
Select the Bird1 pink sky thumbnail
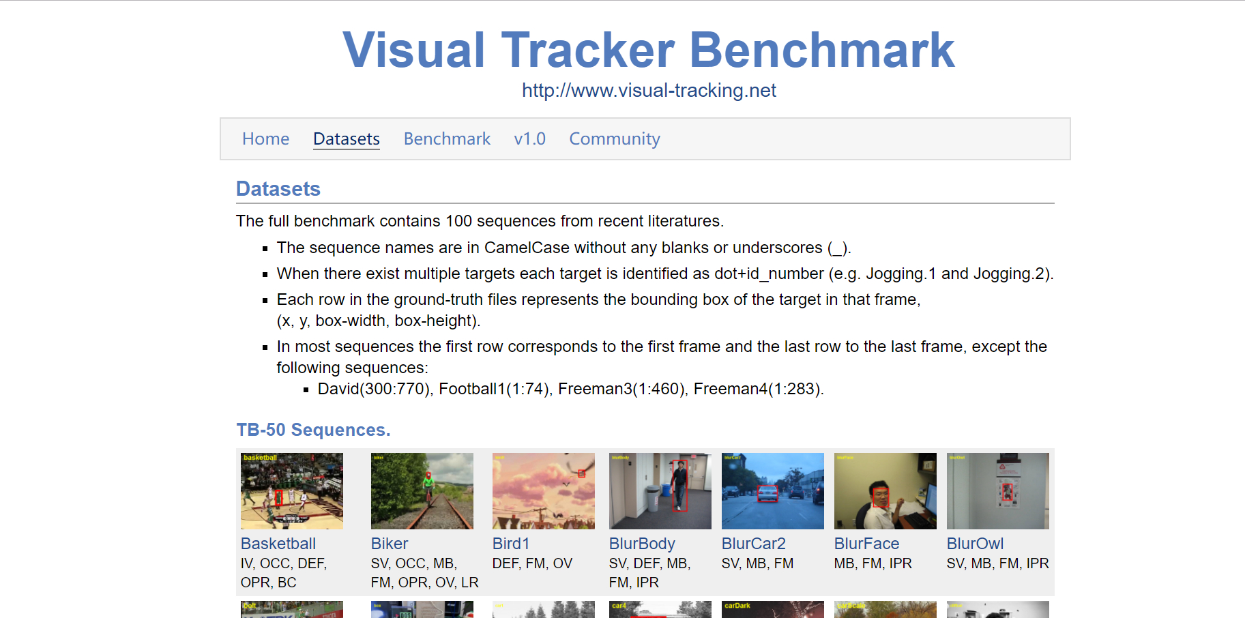(543, 491)
